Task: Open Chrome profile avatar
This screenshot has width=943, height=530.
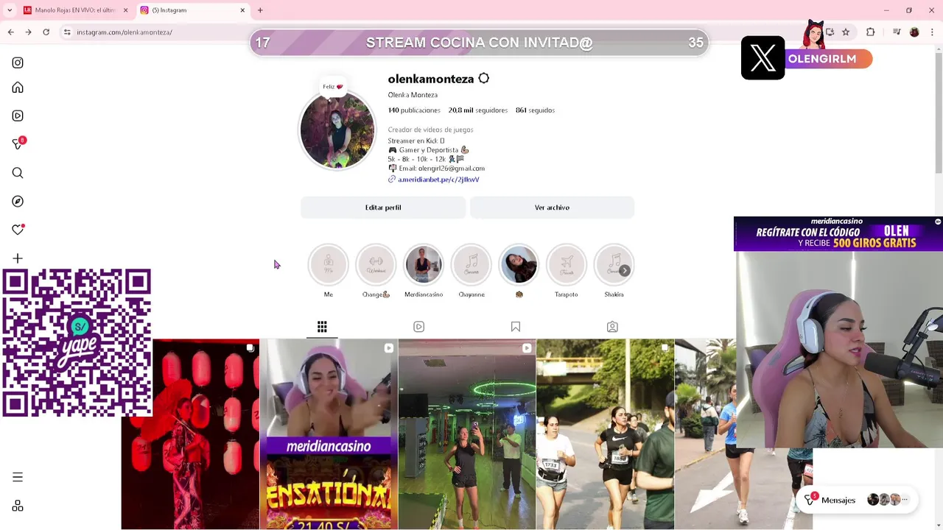Action: click(x=914, y=32)
